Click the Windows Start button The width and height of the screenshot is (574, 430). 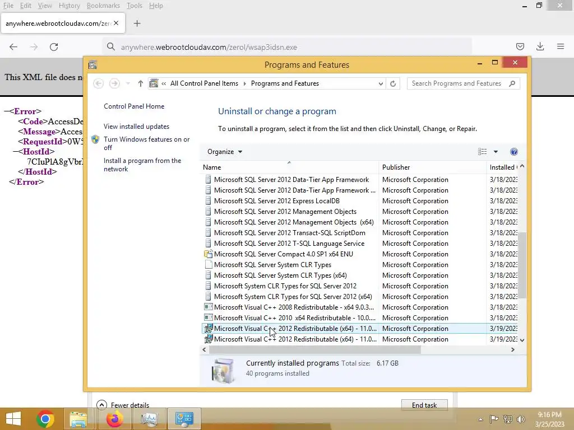pyautogui.click(x=13, y=419)
